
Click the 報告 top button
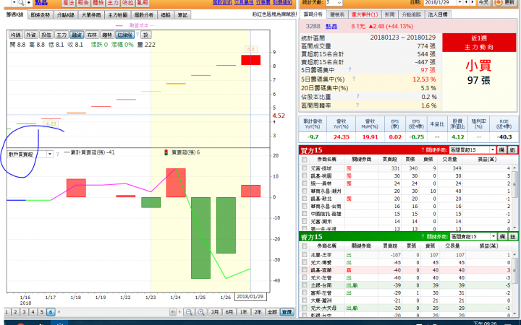pos(83,3)
